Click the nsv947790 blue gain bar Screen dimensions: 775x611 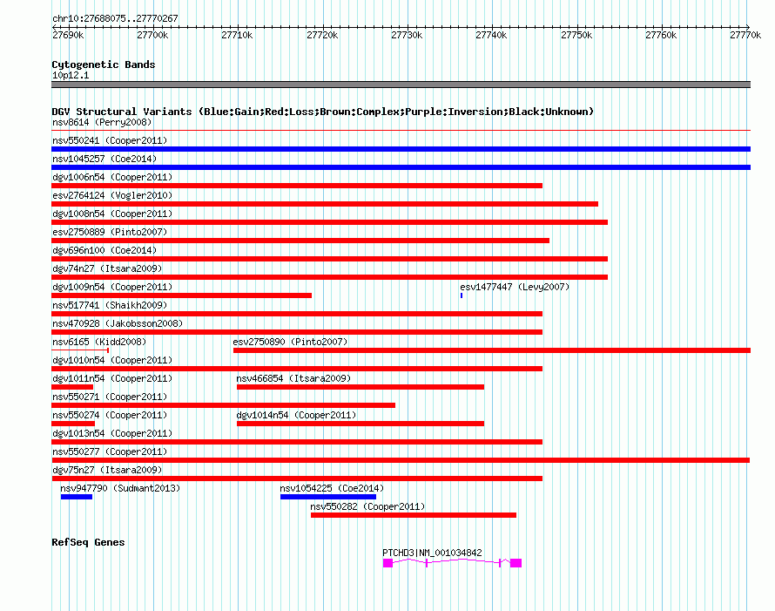click(x=77, y=497)
